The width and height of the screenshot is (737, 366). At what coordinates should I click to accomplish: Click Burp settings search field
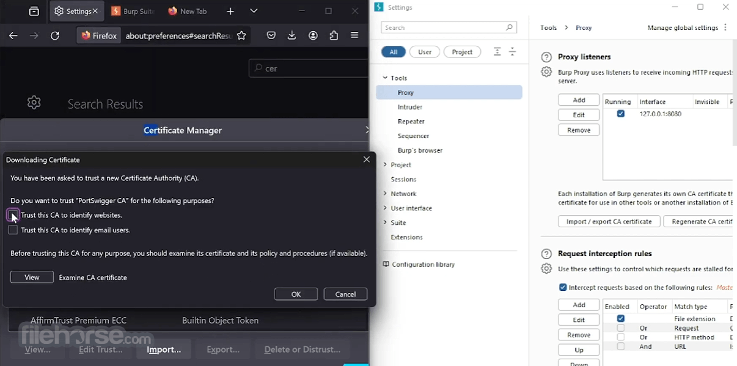tap(449, 27)
